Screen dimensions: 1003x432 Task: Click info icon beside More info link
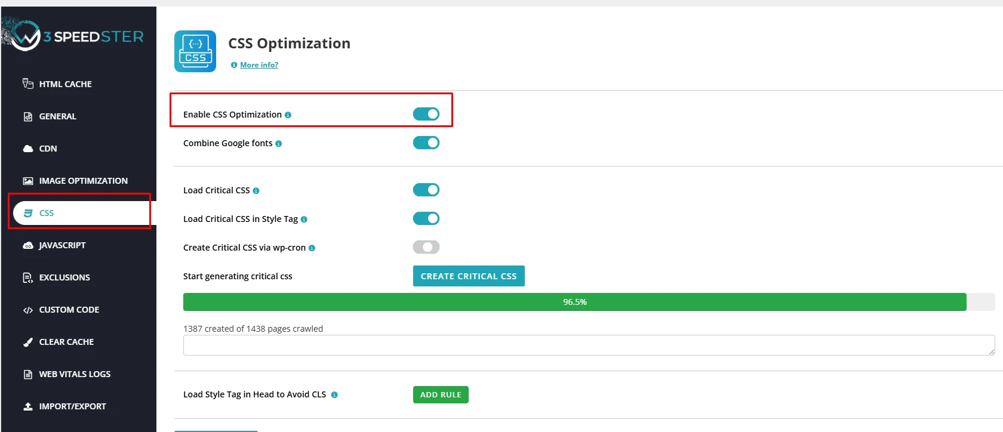pos(234,65)
